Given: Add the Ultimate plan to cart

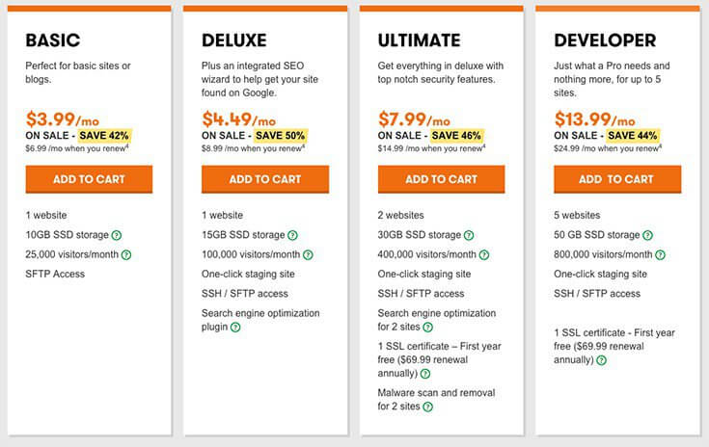Looking at the screenshot, I should (x=442, y=179).
